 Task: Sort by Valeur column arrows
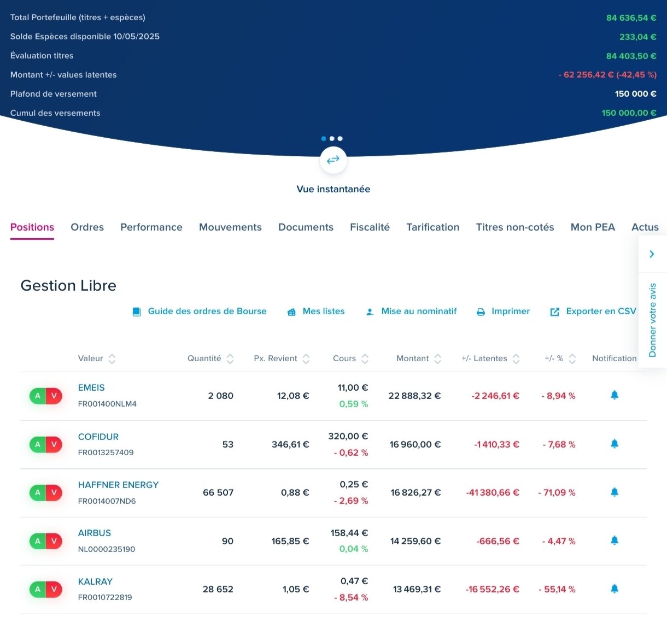112,358
